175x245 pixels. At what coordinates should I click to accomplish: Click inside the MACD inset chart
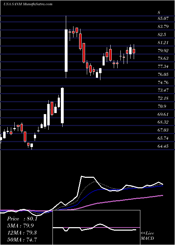[x=97, y=227]
